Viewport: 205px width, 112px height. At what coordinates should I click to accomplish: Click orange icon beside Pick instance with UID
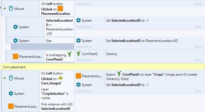pos(11,106)
